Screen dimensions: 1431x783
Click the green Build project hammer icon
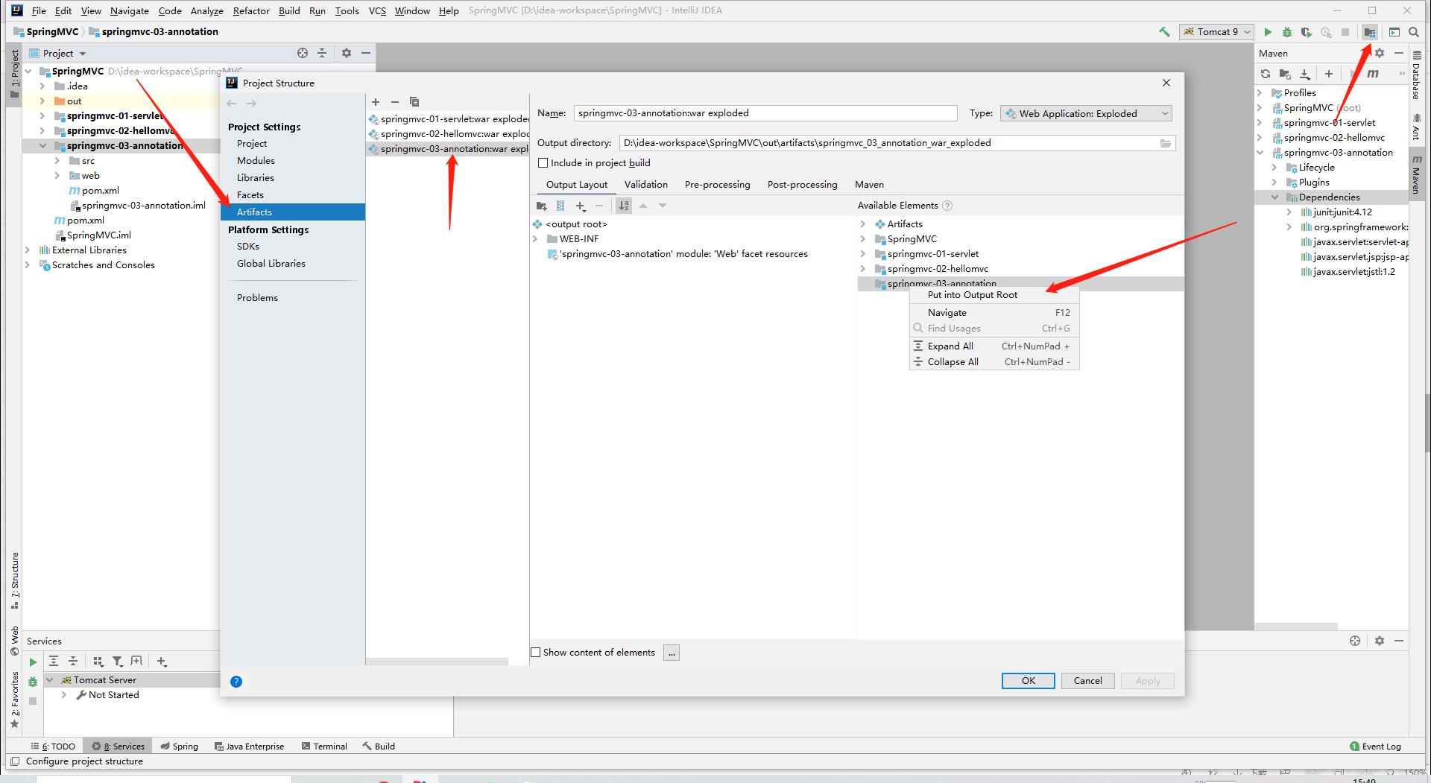[1164, 32]
